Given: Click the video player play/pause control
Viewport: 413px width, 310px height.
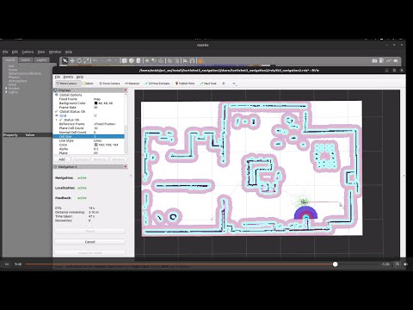Looking at the screenshot, I should point(7,264).
